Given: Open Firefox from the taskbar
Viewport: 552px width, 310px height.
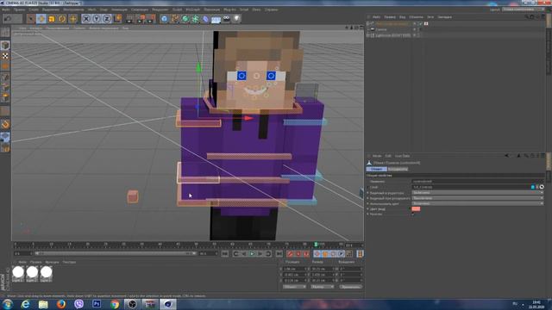Looking at the screenshot, I should [61, 304].
